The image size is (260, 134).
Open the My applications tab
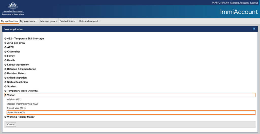(x=9, y=21)
